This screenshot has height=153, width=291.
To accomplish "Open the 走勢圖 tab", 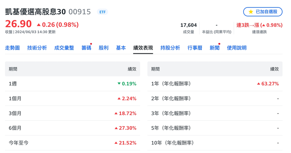I will coord(12,48).
